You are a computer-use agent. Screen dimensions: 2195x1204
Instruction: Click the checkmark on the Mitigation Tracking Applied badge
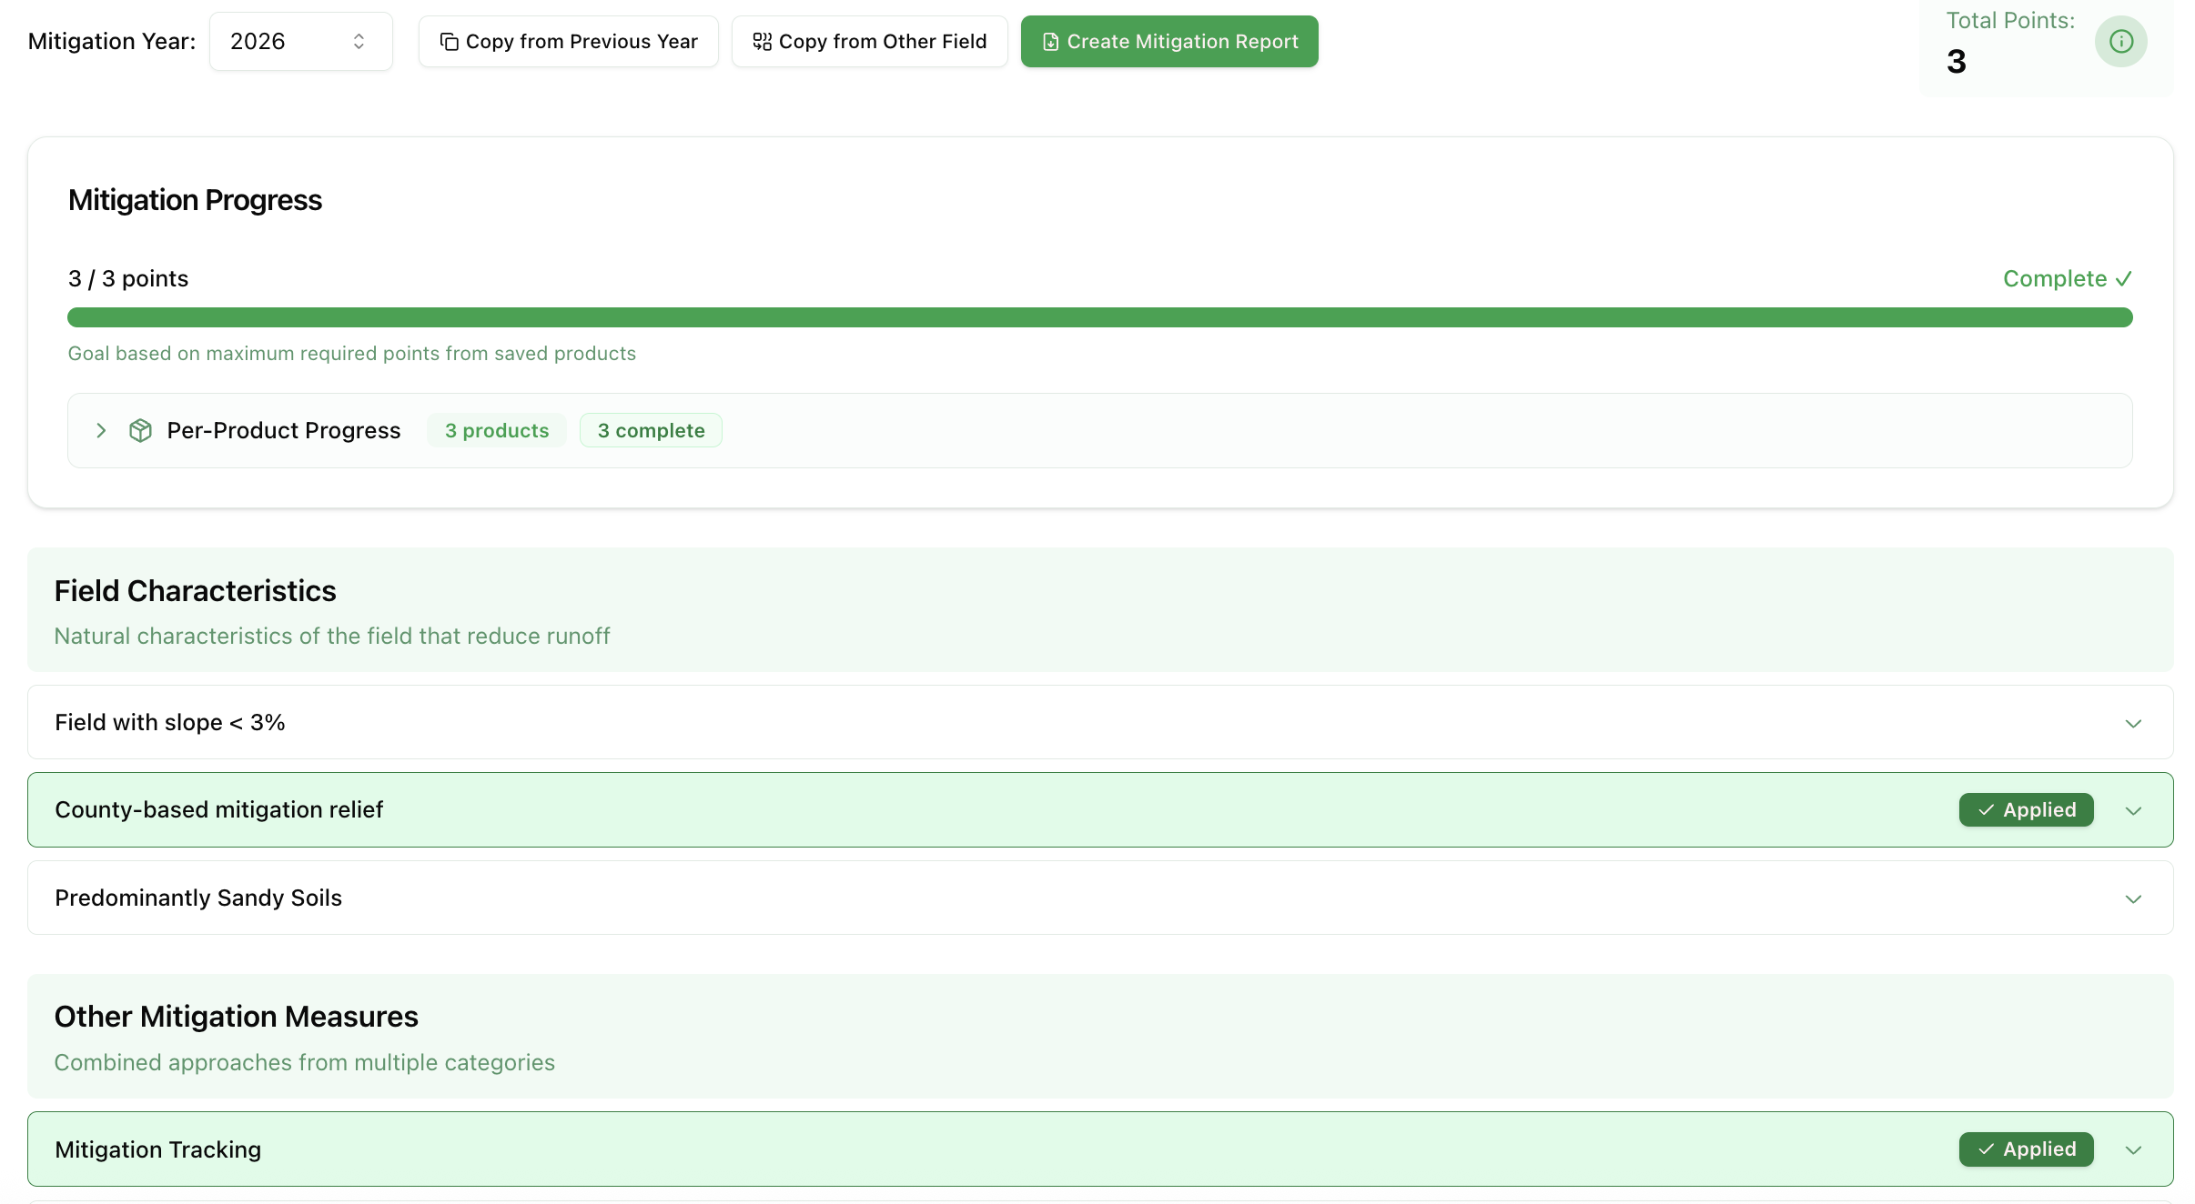[1986, 1149]
